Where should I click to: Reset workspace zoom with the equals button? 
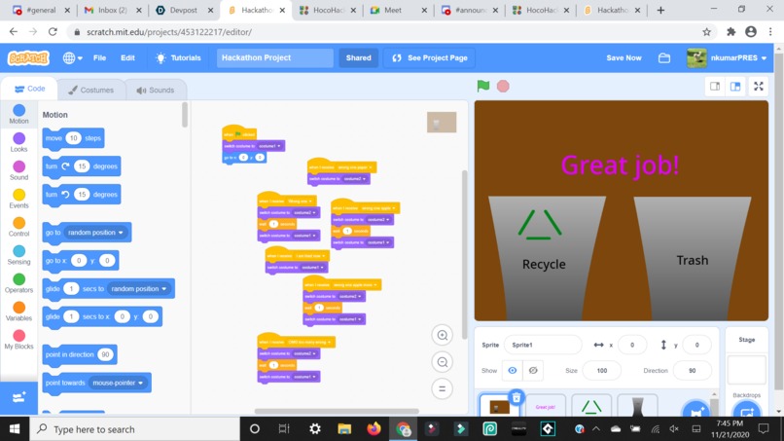coord(442,388)
